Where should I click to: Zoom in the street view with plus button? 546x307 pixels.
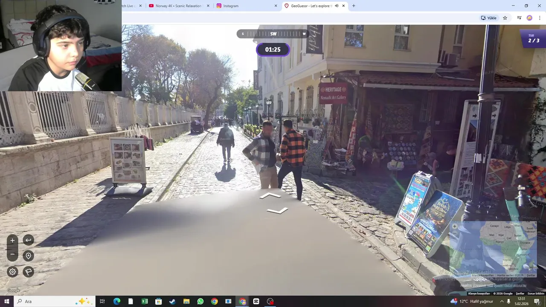click(x=12, y=240)
